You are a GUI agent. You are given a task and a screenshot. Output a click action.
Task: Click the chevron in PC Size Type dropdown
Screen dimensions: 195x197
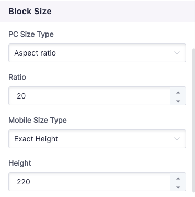tap(177, 53)
